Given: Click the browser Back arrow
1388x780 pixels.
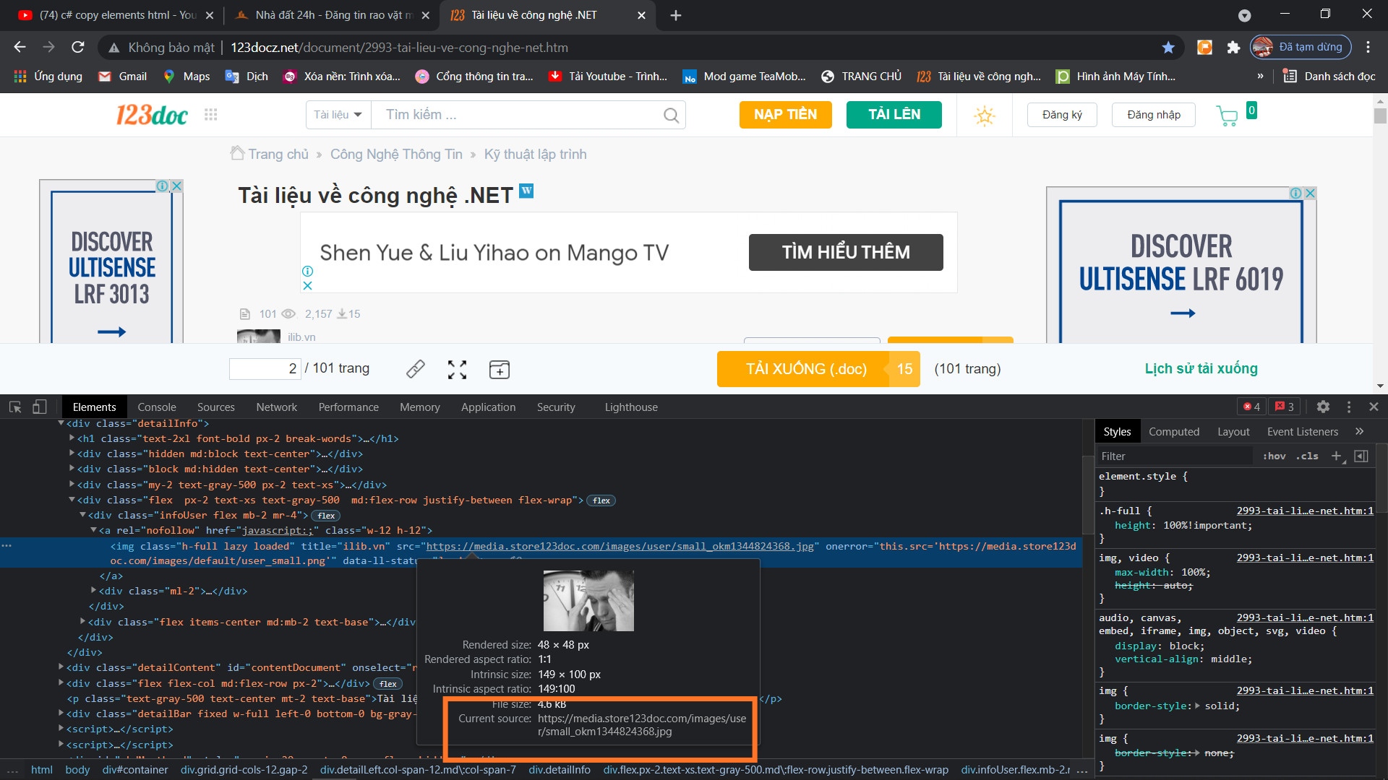Looking at the screenshot, I should (x=20, y=47).
